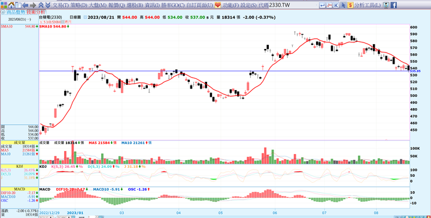
Task: Click the 台積電(2330) stock title
Action: 50,17
